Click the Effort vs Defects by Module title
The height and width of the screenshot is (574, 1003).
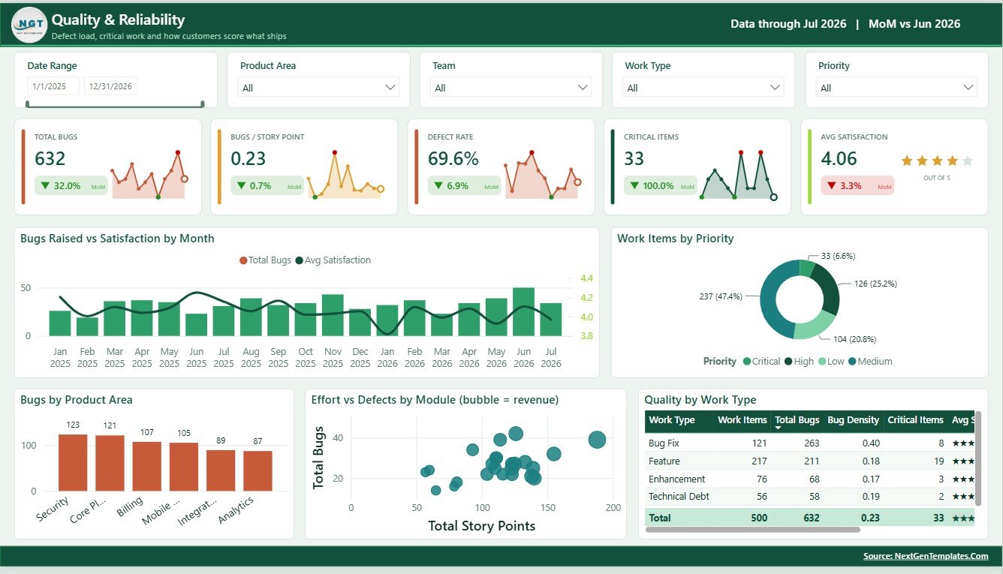pos(435,400)
